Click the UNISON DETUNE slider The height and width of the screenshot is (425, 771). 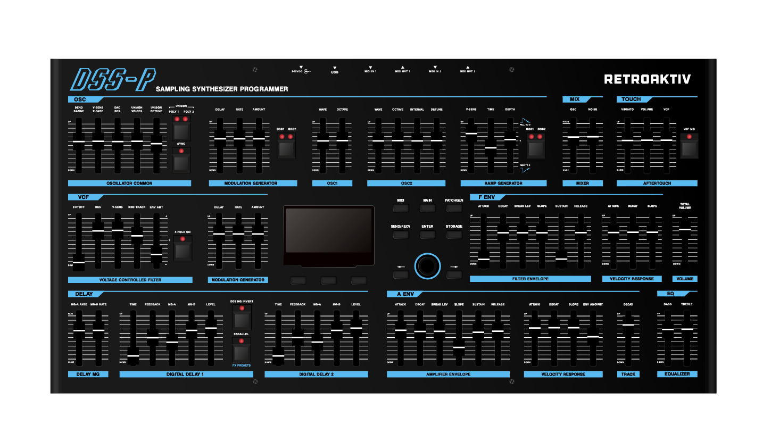156,145
